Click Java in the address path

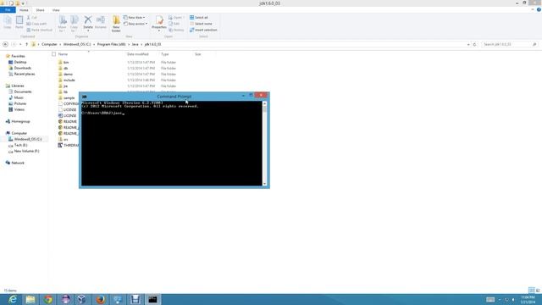click(x=135, y=44)
